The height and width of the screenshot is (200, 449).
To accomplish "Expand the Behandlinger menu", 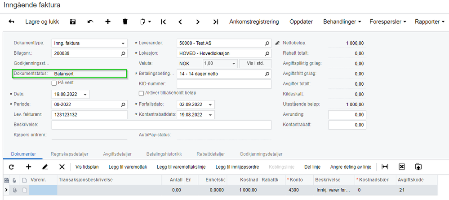I will (342, 22).
